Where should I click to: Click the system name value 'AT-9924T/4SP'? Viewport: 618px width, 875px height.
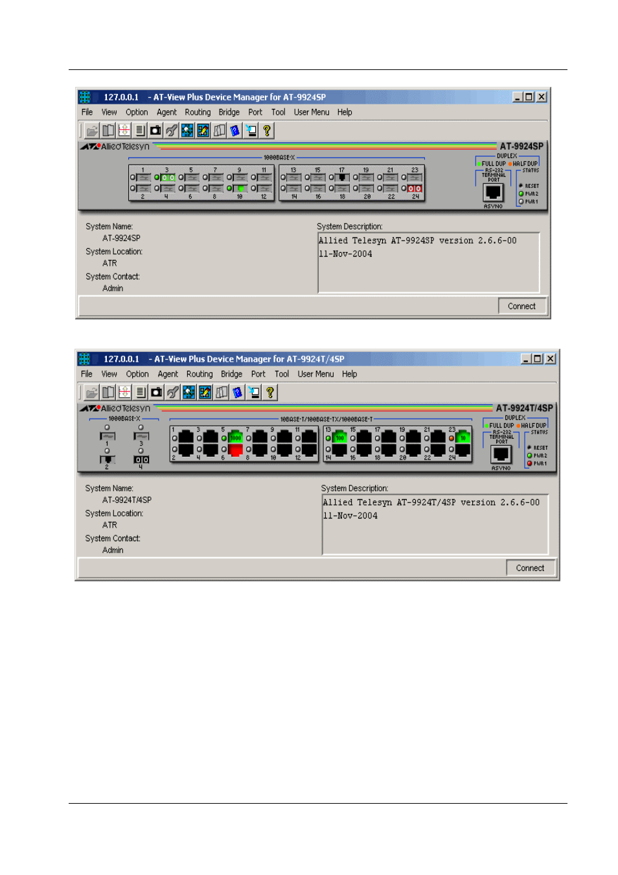(127, 500)
